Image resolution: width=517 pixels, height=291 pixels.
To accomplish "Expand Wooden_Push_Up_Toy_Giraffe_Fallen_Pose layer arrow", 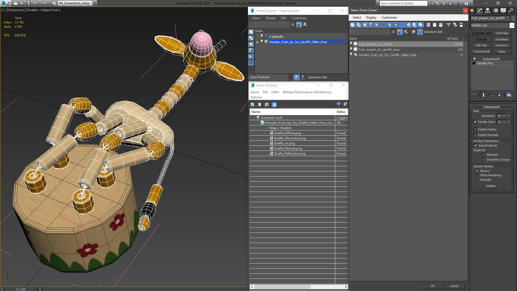I will point(257,42).
